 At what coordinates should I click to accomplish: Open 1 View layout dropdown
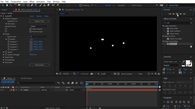tap(142, 74)
